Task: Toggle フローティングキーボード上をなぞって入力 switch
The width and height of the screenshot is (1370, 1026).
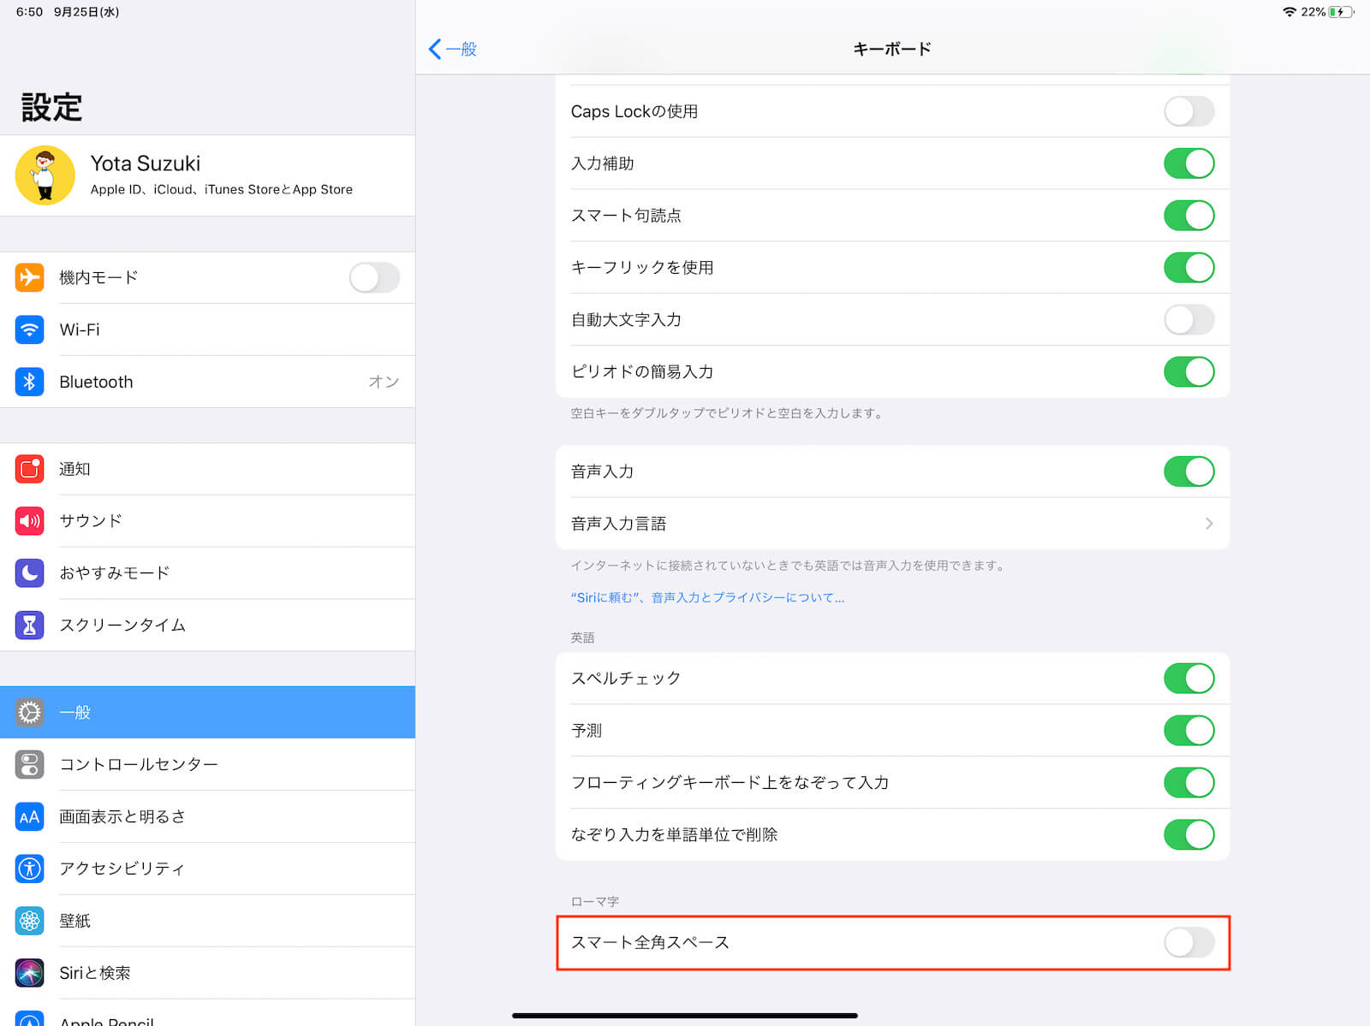Action: click(1188, 782)
